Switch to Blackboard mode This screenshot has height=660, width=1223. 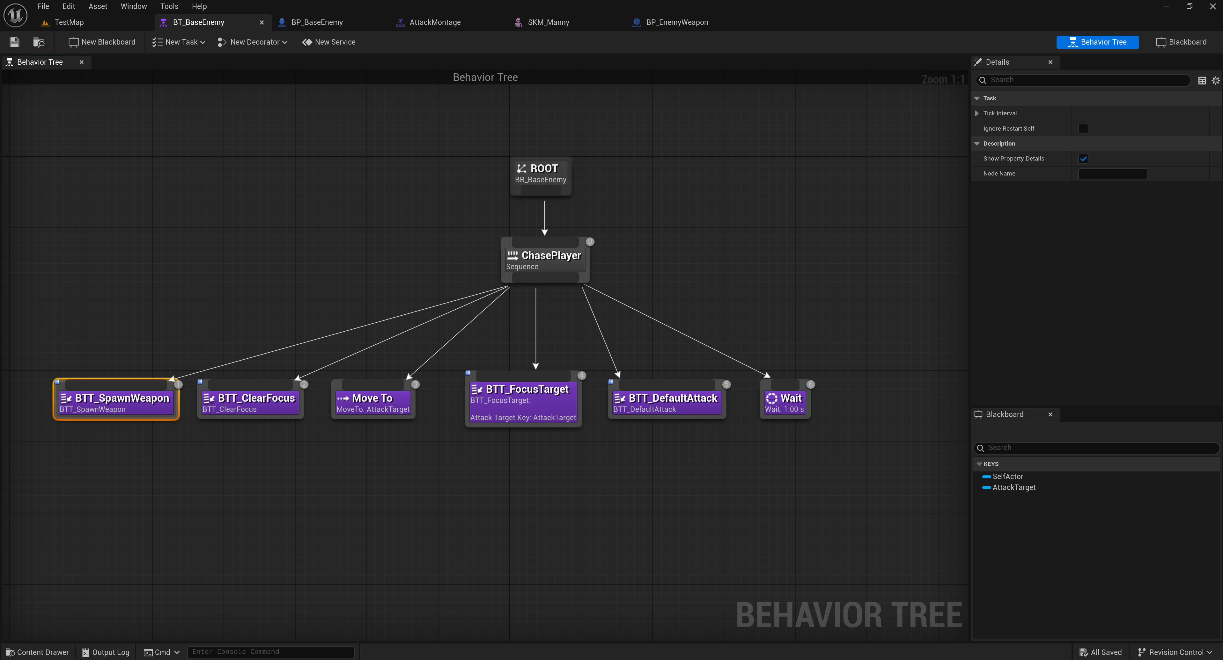pyautogui.click(x=1181, y=42)
